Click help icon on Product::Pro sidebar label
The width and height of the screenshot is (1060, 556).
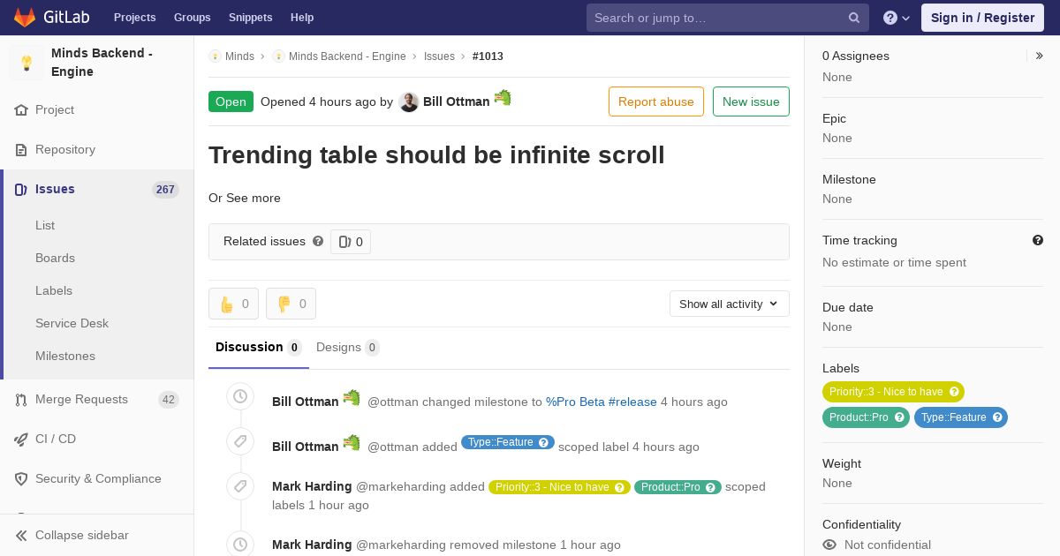click(899, 417)
